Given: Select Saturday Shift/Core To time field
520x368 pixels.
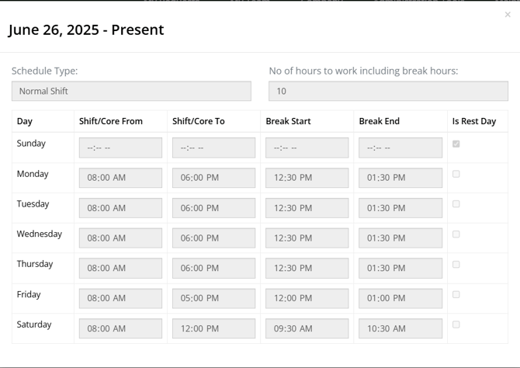Looking at the screenshot, I should click(x=213, y=328).
